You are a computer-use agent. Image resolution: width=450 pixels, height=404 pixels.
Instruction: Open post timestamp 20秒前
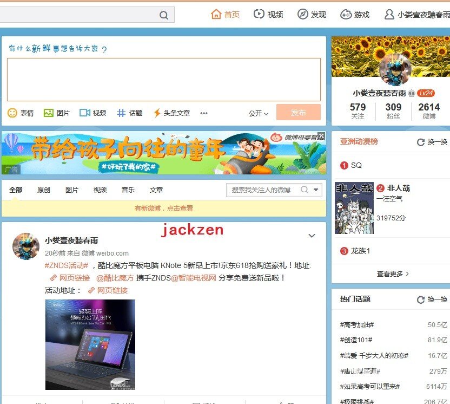pos(55,253)
